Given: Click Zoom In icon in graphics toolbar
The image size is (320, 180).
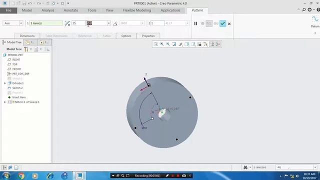Looking at the screenshot, I should coord(162,44).
